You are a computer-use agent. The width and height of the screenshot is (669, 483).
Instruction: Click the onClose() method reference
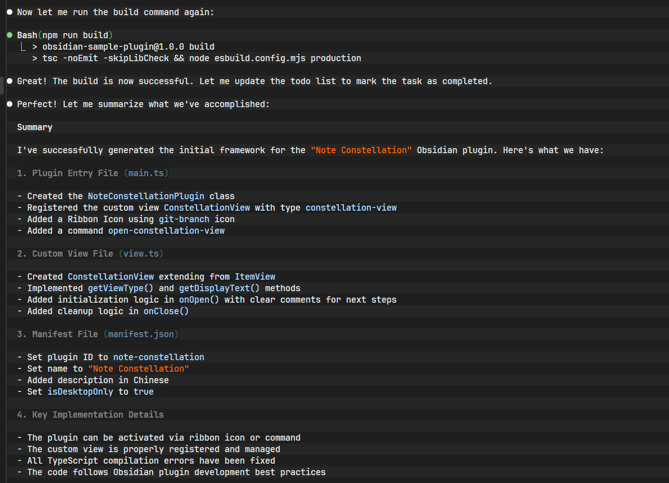pyautogui.click(x=166, y=311)
